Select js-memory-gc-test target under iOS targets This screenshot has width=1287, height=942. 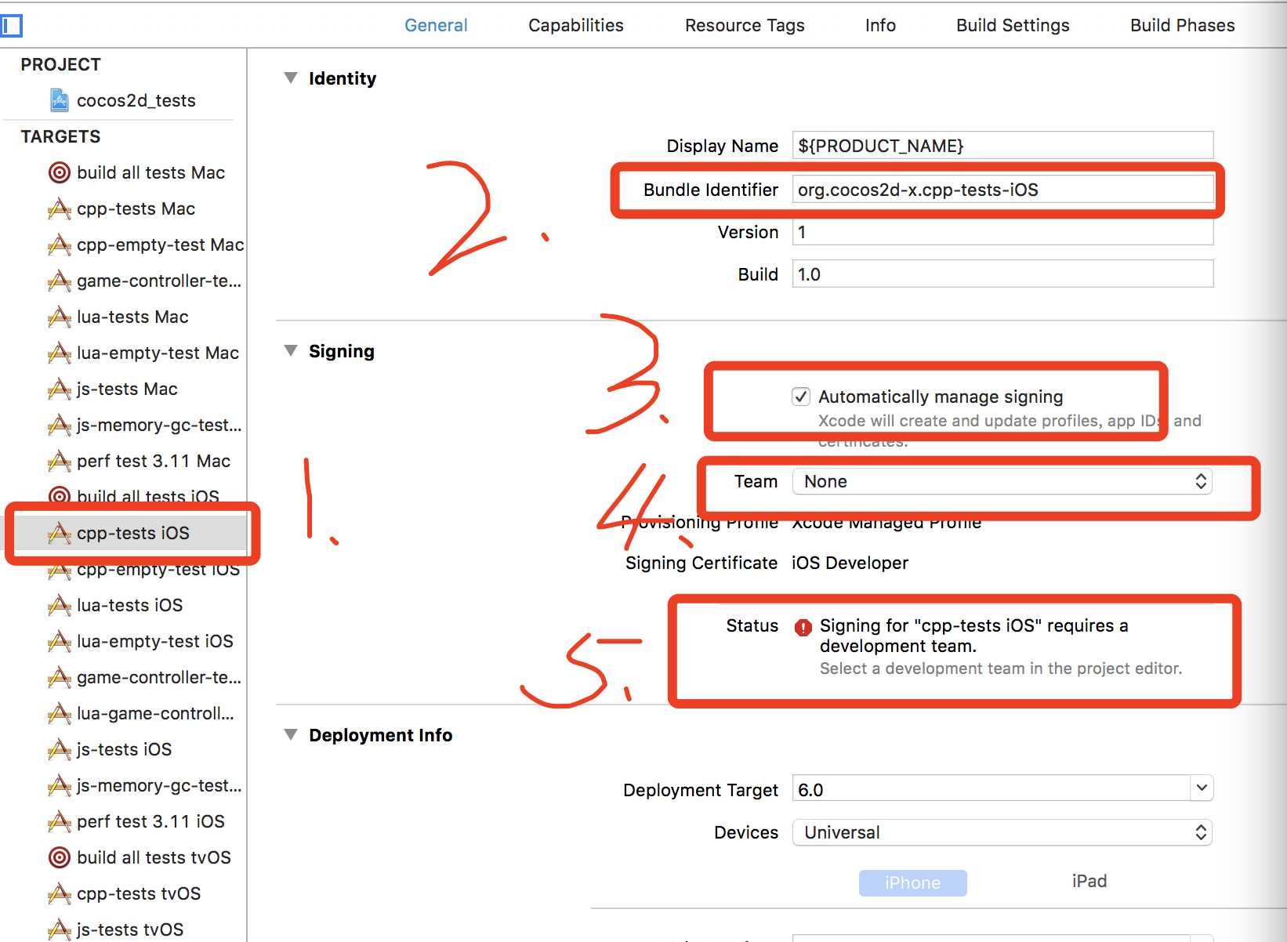pyautogui.click(x=145, y=785)
